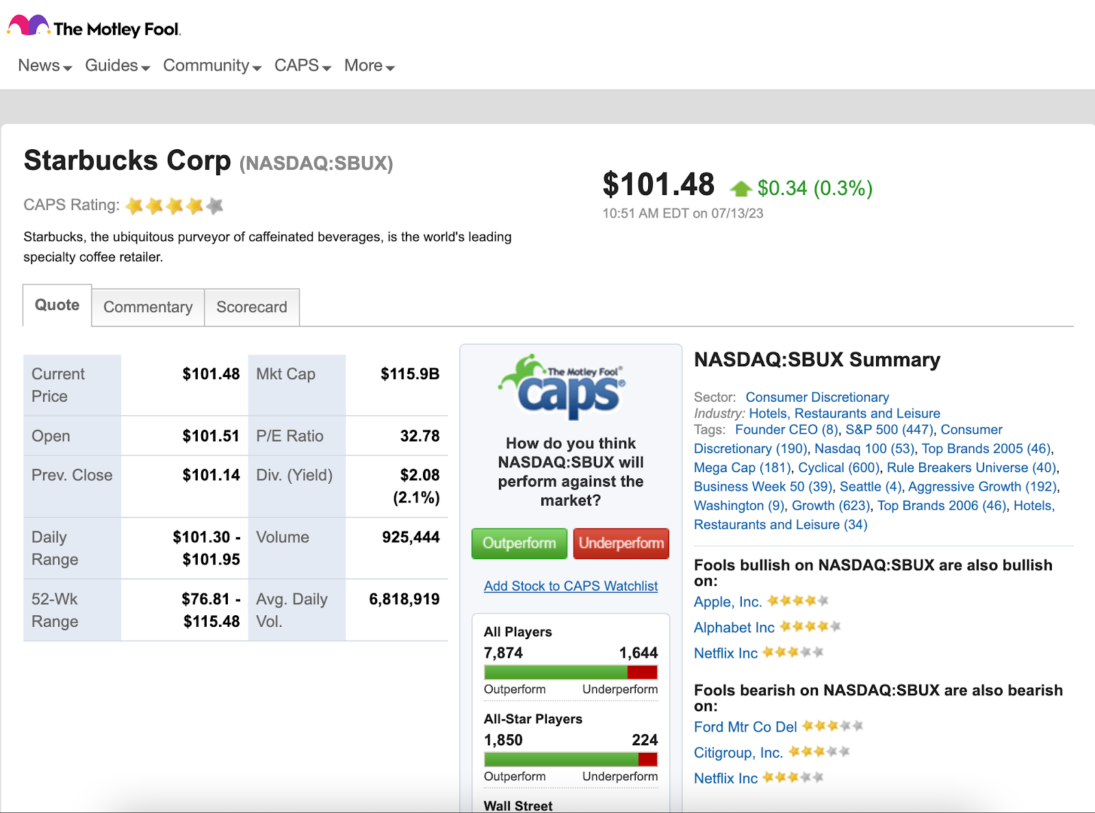
Task: Click the green price-up arrow icon
Action: click(740, 188)
